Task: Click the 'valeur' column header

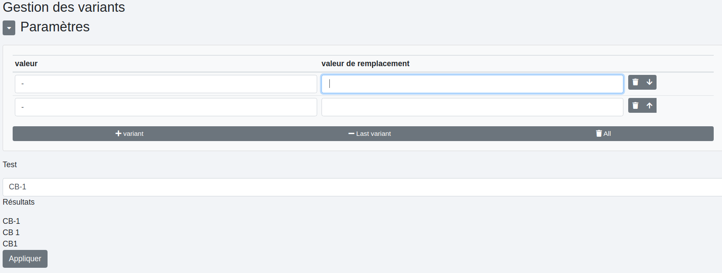Action: [x=26, y=64]
